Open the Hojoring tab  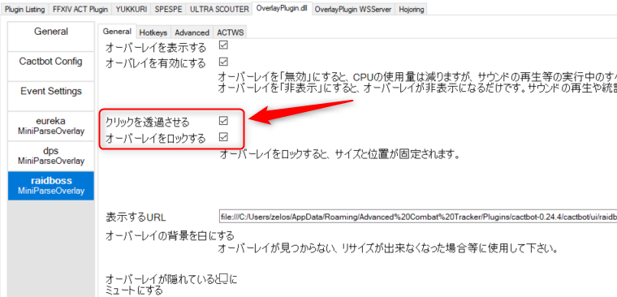(412, 10)
